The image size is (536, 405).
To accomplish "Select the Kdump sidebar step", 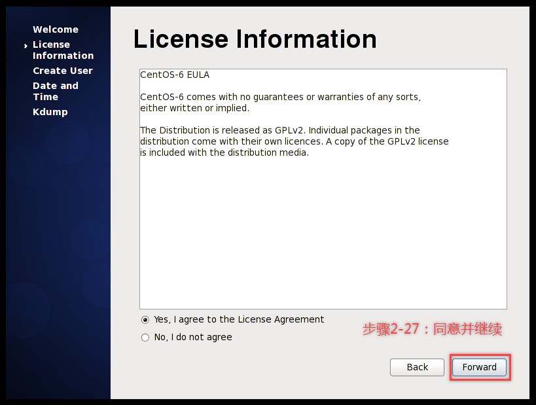I will 50,112.
